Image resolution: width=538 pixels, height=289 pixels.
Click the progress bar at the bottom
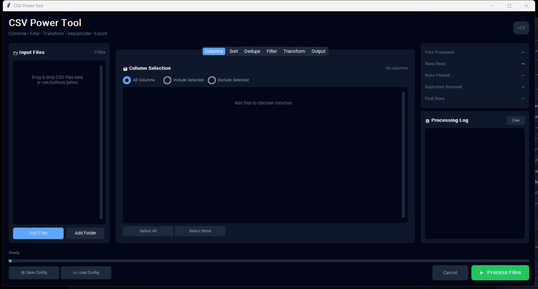coord(269,260)
